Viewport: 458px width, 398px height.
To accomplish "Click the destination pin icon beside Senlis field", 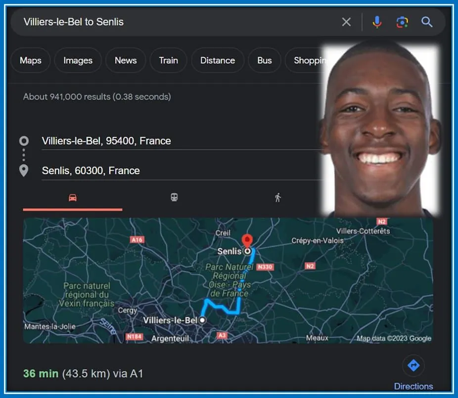I will [24, 171].
